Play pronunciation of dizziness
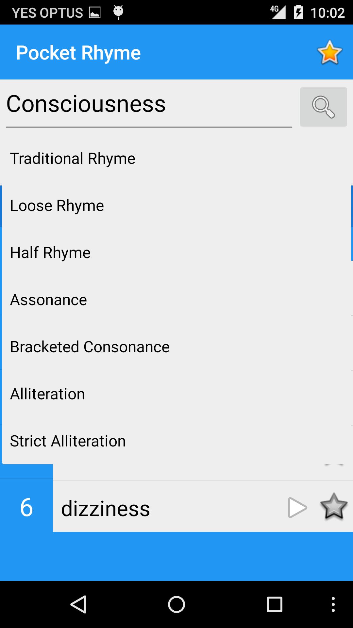 [297, 508]
